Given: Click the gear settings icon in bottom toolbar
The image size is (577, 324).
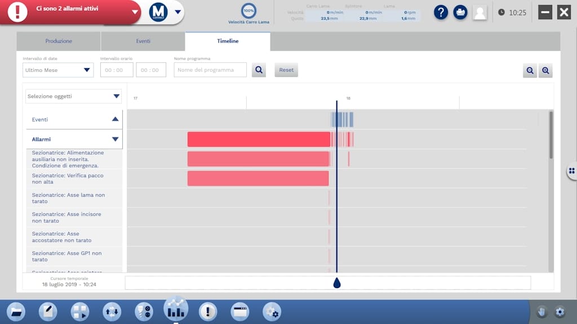Looking at the screenshot, I should point(272,311).
